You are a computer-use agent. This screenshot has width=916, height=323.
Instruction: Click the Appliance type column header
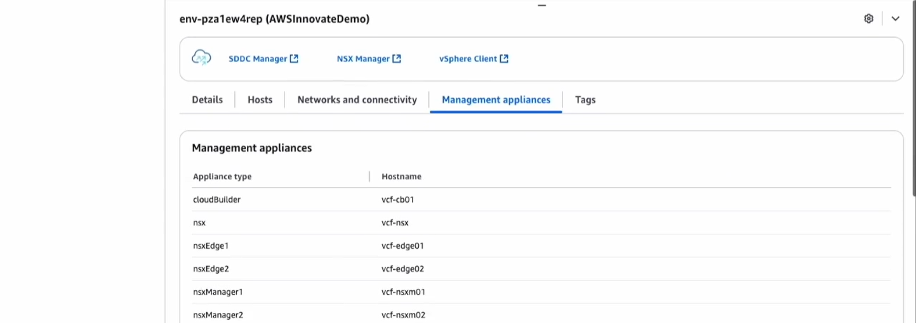click(x=222, y=177)
